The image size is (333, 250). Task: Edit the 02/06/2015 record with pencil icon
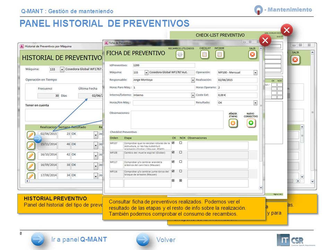pos(31,135)
